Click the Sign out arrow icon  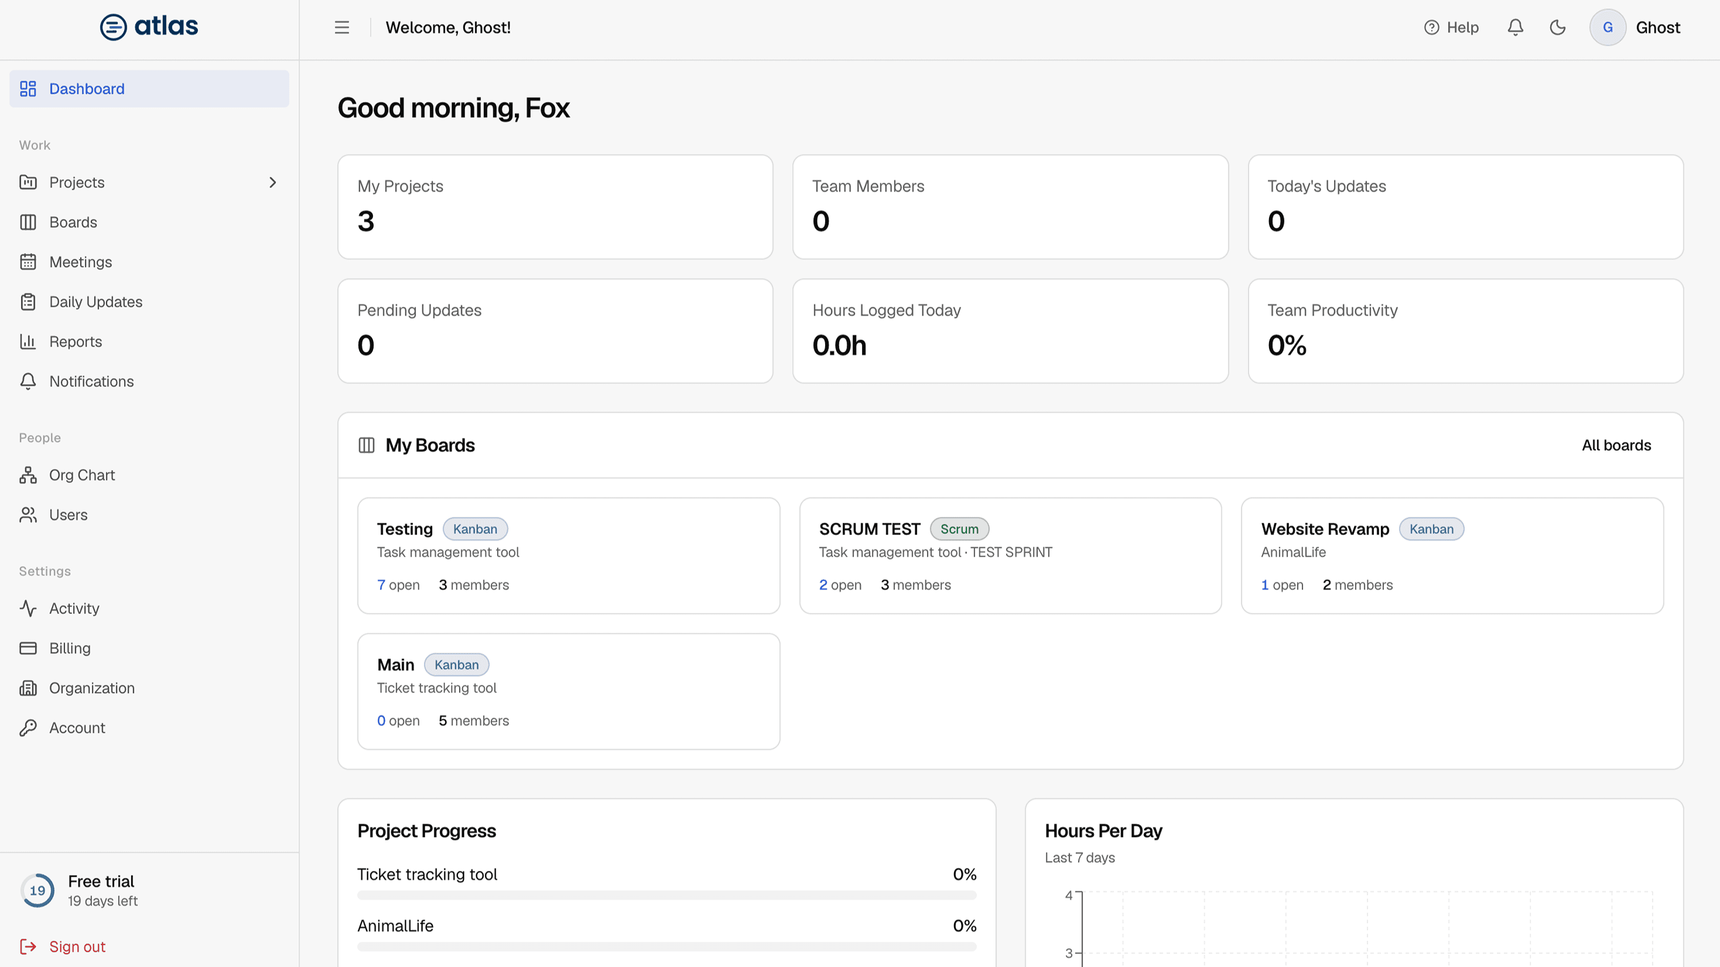tap(28, 946)
